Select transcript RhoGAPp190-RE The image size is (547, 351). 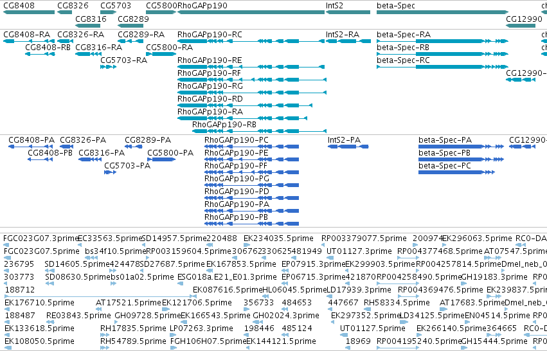[x=251, y=67]
